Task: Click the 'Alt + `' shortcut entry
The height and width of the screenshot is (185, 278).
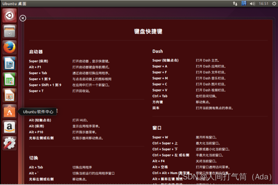Action: point(34,173)
